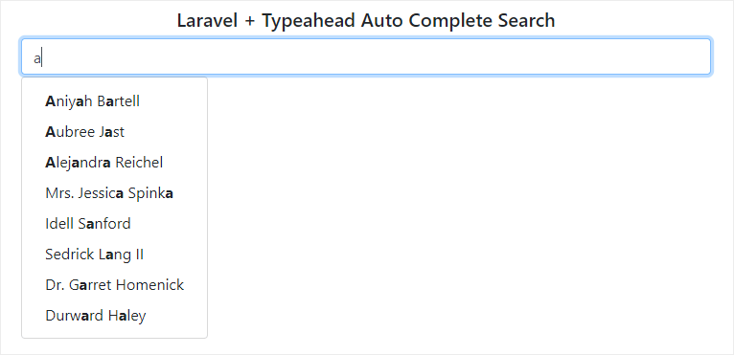The height and width of the screenshot is (355, 734).
Task: Select the Aniyah Bartell suggestion
Action: (x=114, y=101)
